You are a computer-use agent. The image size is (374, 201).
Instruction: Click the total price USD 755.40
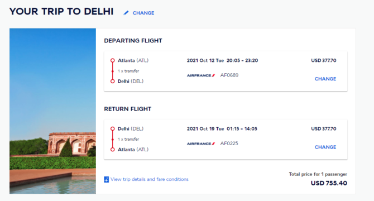click(329, 183)
